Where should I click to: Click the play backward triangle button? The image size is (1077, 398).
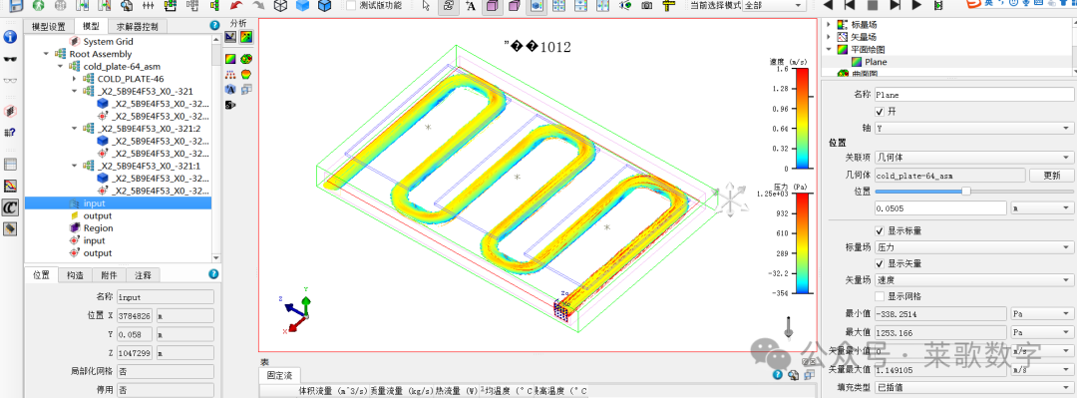tap(828, 6)
